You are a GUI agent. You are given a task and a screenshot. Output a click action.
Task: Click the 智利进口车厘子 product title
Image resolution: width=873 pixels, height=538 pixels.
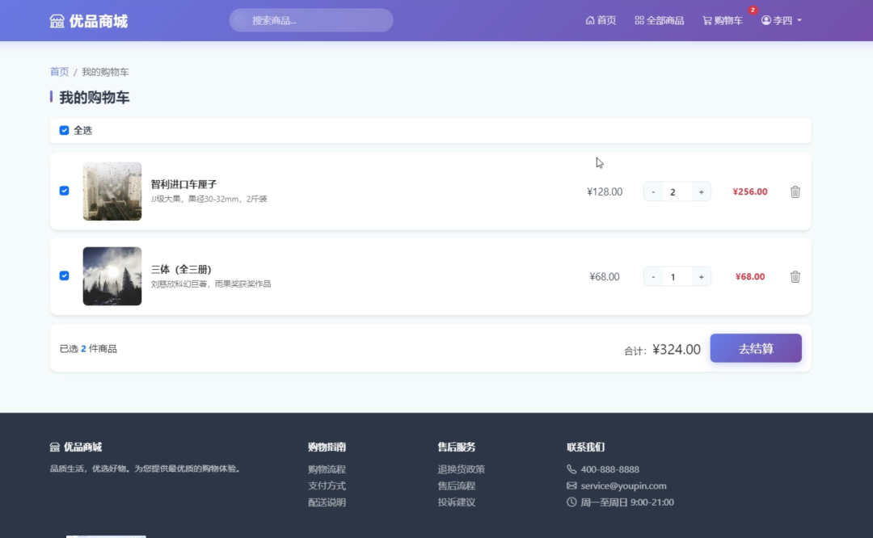click(x=183, y=184)
